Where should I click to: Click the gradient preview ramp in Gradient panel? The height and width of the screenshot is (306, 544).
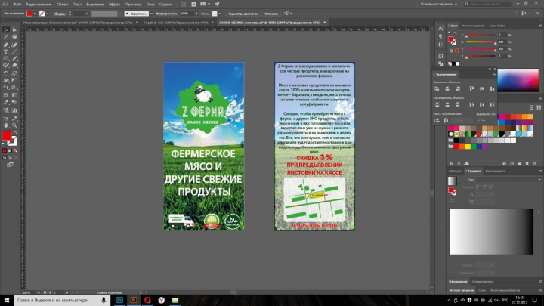coord(491,231)
